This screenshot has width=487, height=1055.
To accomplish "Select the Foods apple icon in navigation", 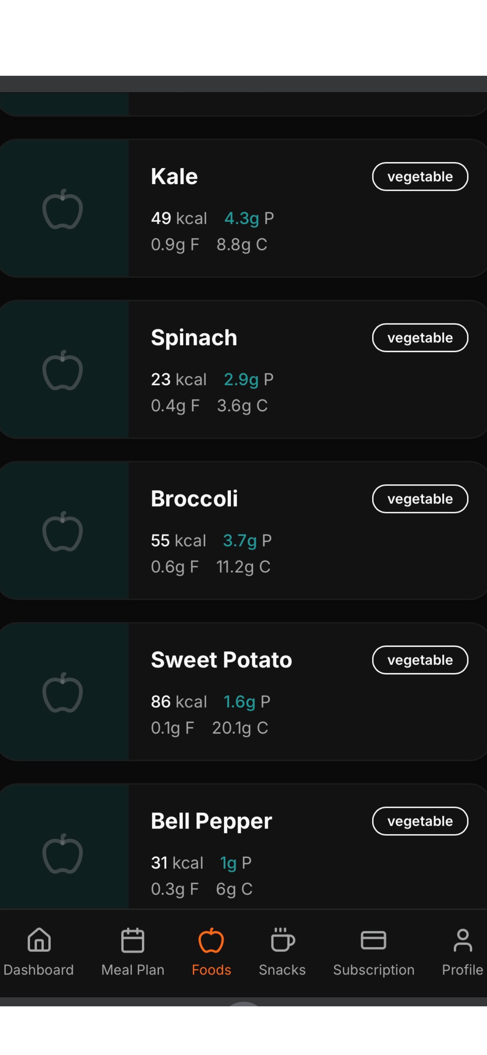I will click(x=211, y=940).
